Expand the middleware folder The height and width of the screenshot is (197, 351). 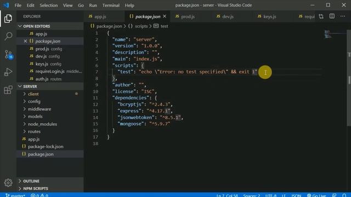point(50,109)
